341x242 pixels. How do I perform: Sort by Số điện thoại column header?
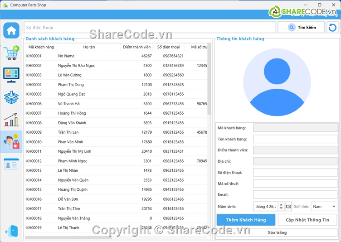pyautogui.click(x=169, y=47)
